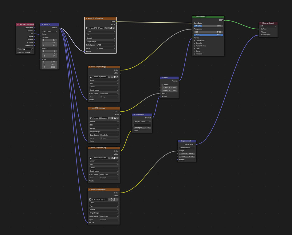Adjust Bump Strength slider
The height and width of the screenshot is (235, 292).
pos(169,88)
